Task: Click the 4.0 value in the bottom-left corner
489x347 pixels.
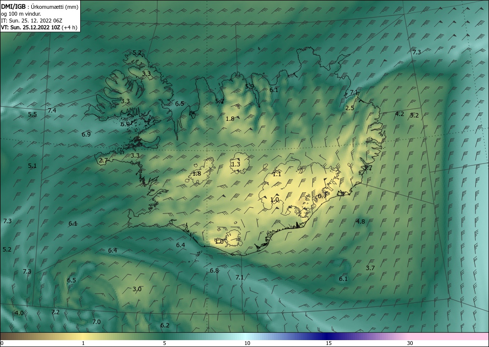Action: pos(20,313)
